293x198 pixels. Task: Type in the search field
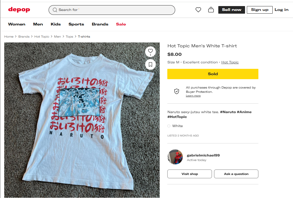(x=115, y=10)
